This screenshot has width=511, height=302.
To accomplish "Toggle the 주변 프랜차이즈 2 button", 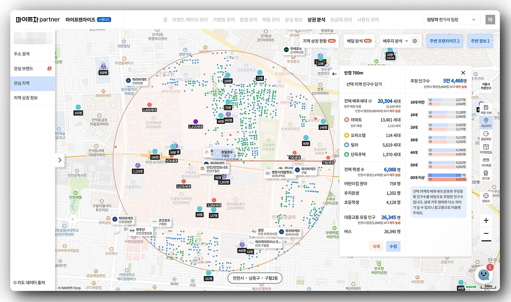I will coord(445,41).
